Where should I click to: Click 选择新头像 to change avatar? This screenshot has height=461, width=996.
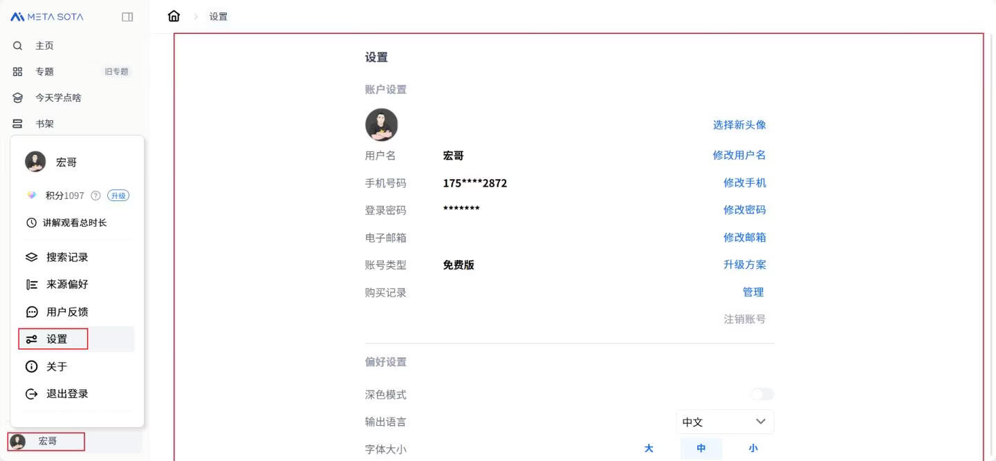[738, 124]
